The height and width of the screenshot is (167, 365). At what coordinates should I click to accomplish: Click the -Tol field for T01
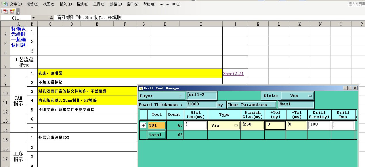pos(297,125)
